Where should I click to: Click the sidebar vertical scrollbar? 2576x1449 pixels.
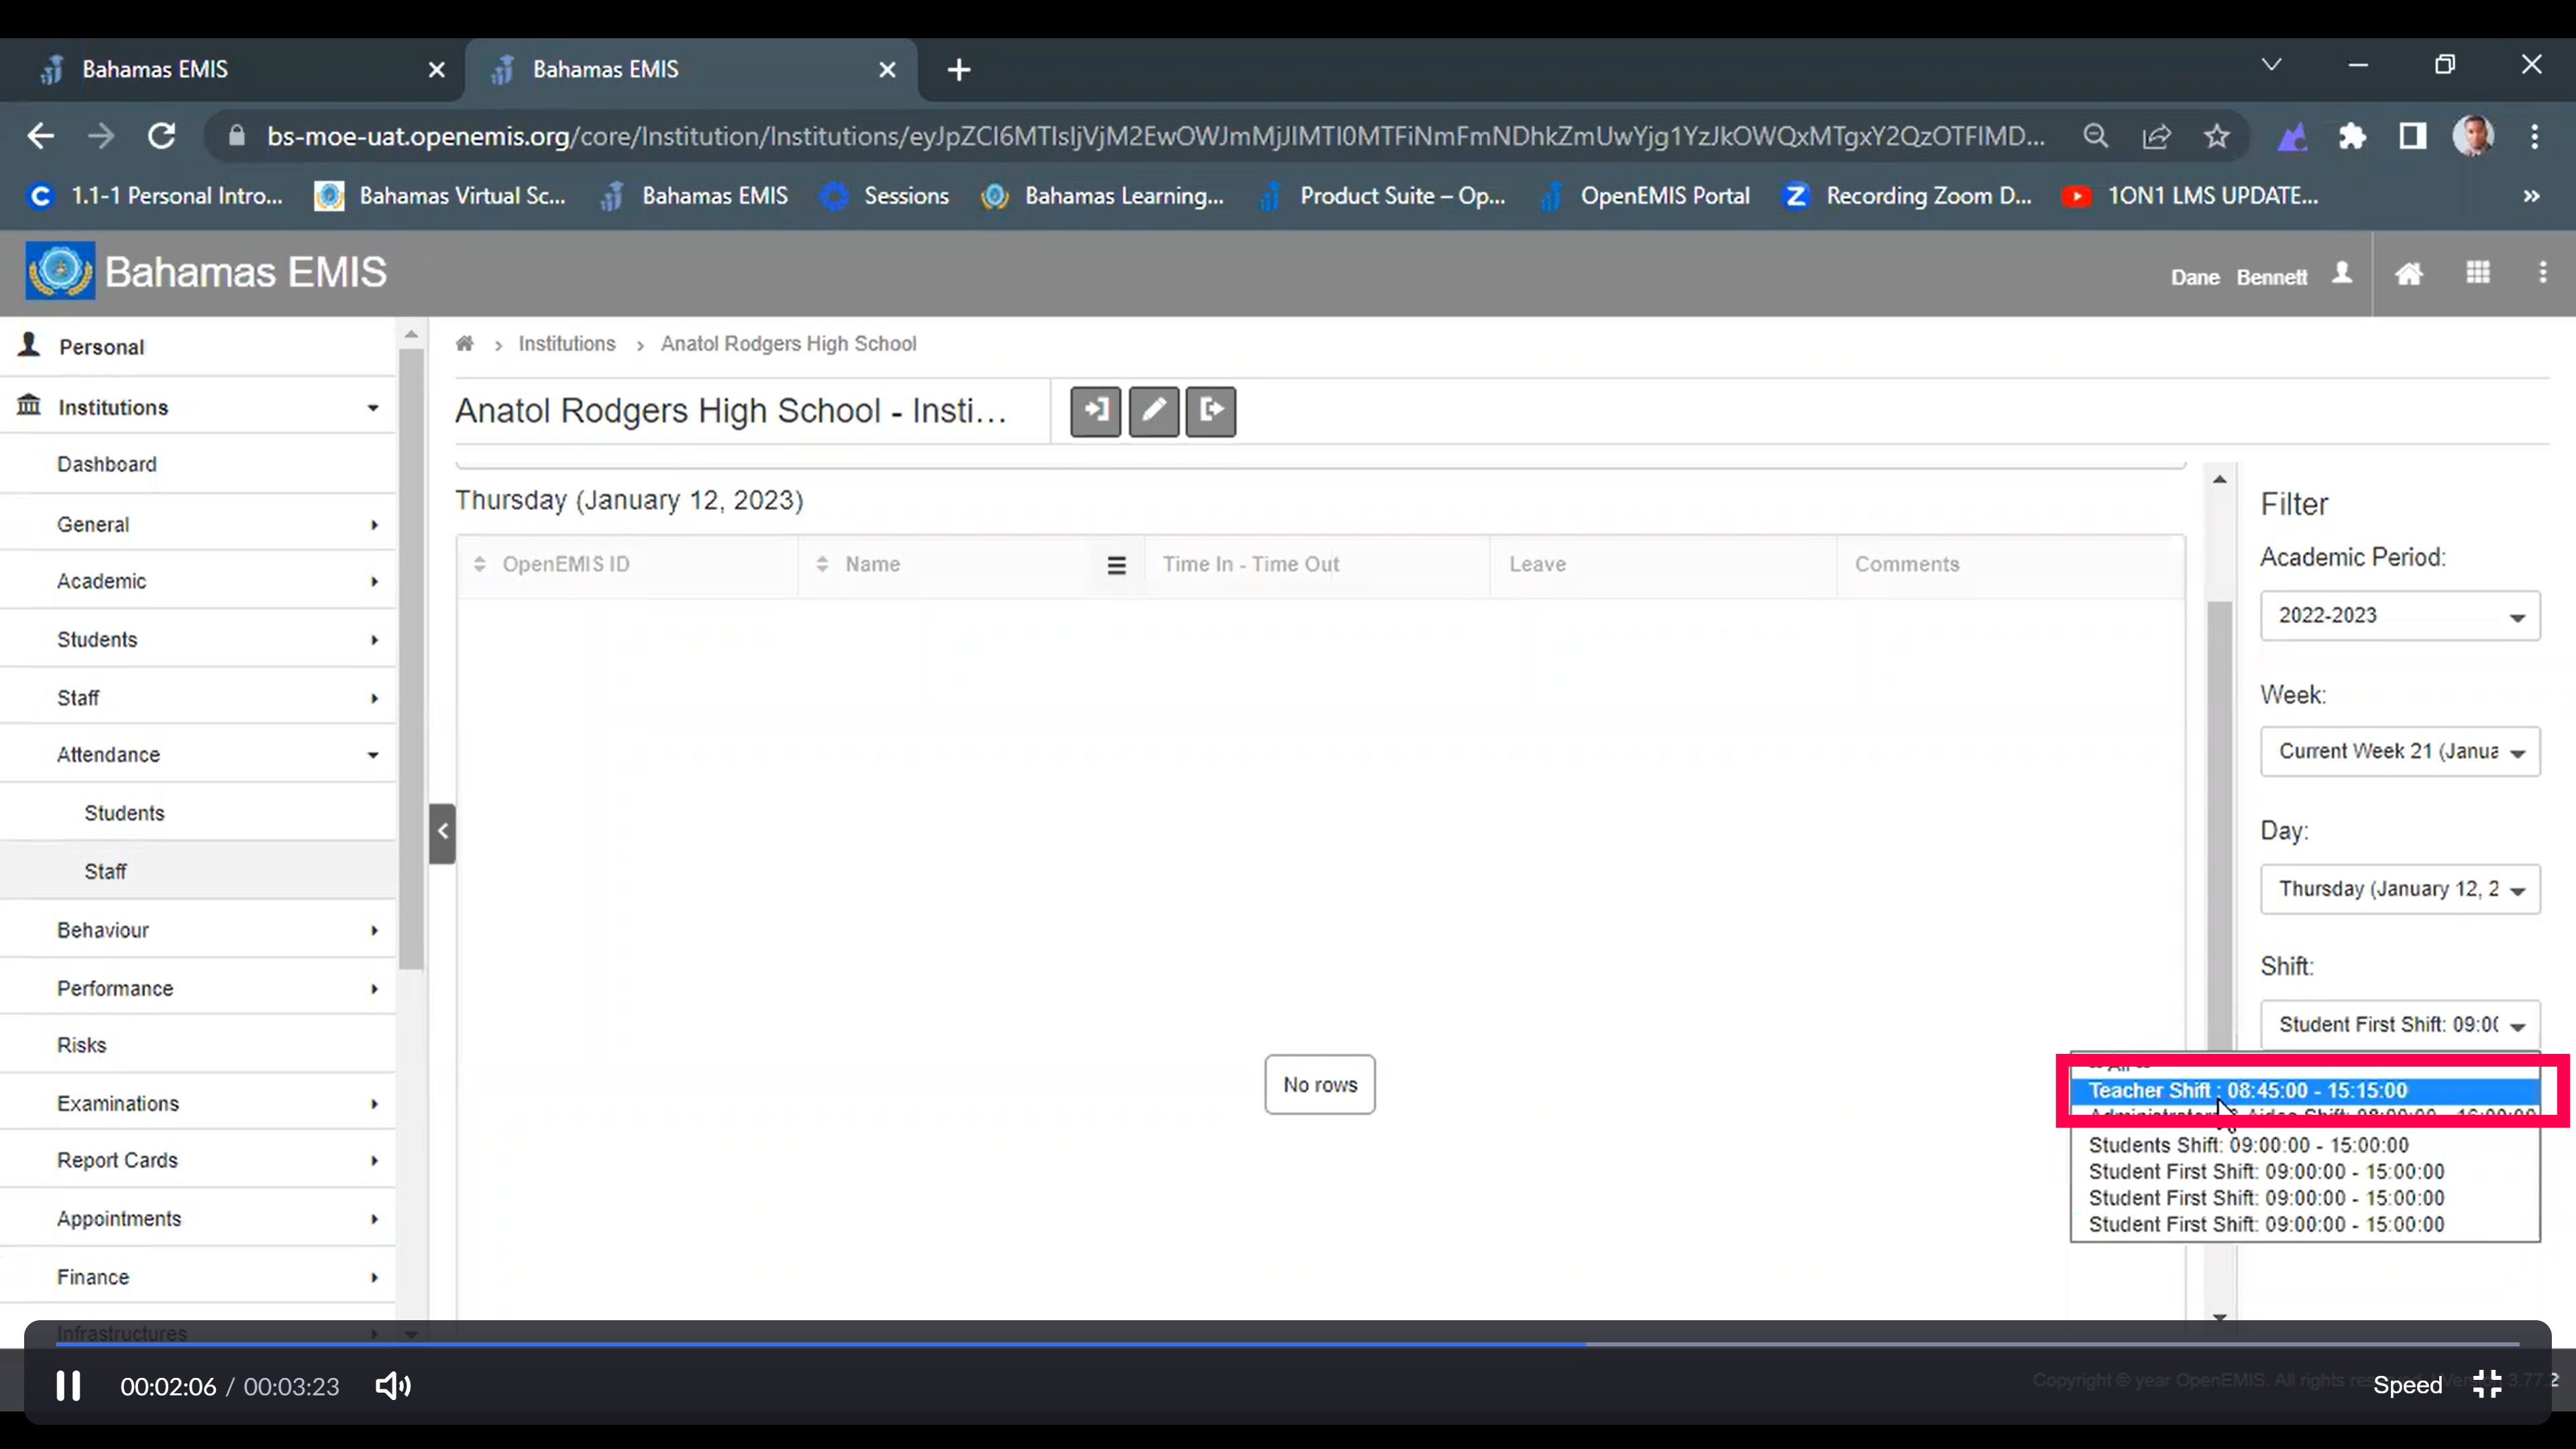point(411,660)
